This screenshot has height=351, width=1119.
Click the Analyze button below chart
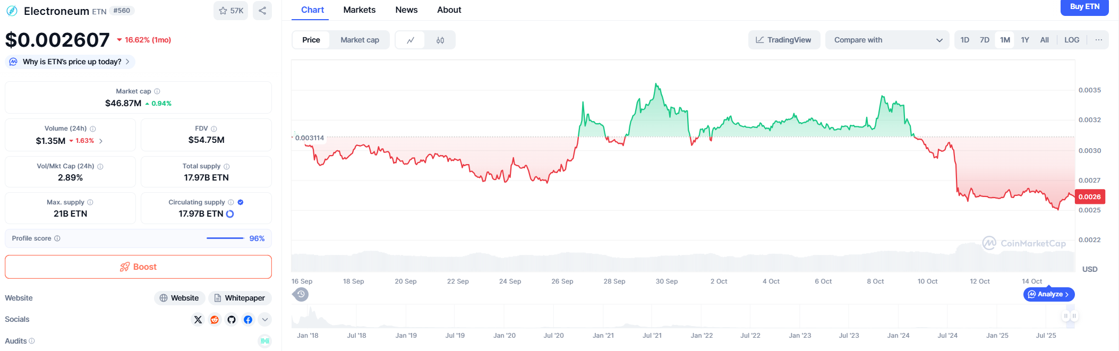(x=1049, y=294)
